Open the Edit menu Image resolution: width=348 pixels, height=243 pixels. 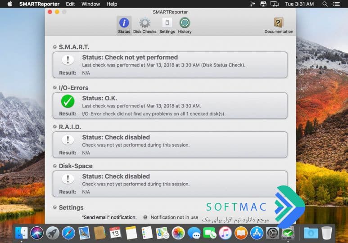[x=70, y=4]
